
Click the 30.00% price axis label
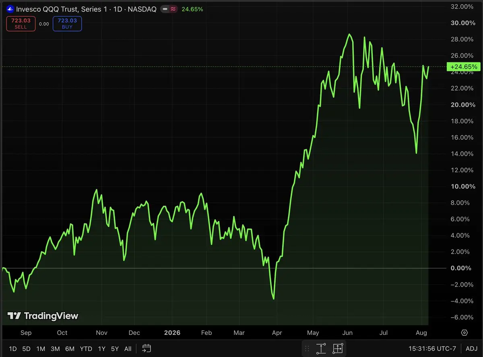(463, 23)
